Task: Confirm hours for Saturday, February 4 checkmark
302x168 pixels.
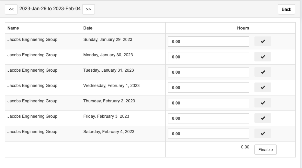Action: pos(263,133)
